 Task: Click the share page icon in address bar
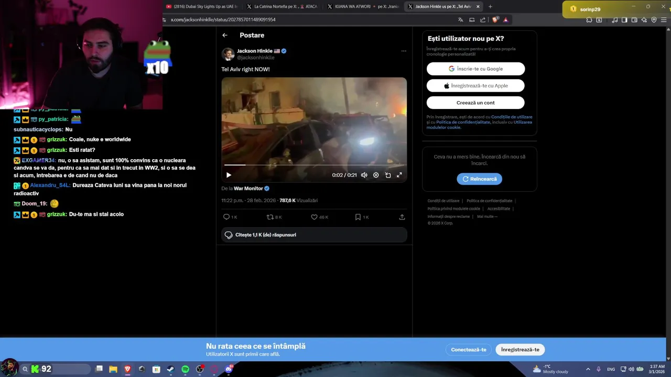pos(483,20)
